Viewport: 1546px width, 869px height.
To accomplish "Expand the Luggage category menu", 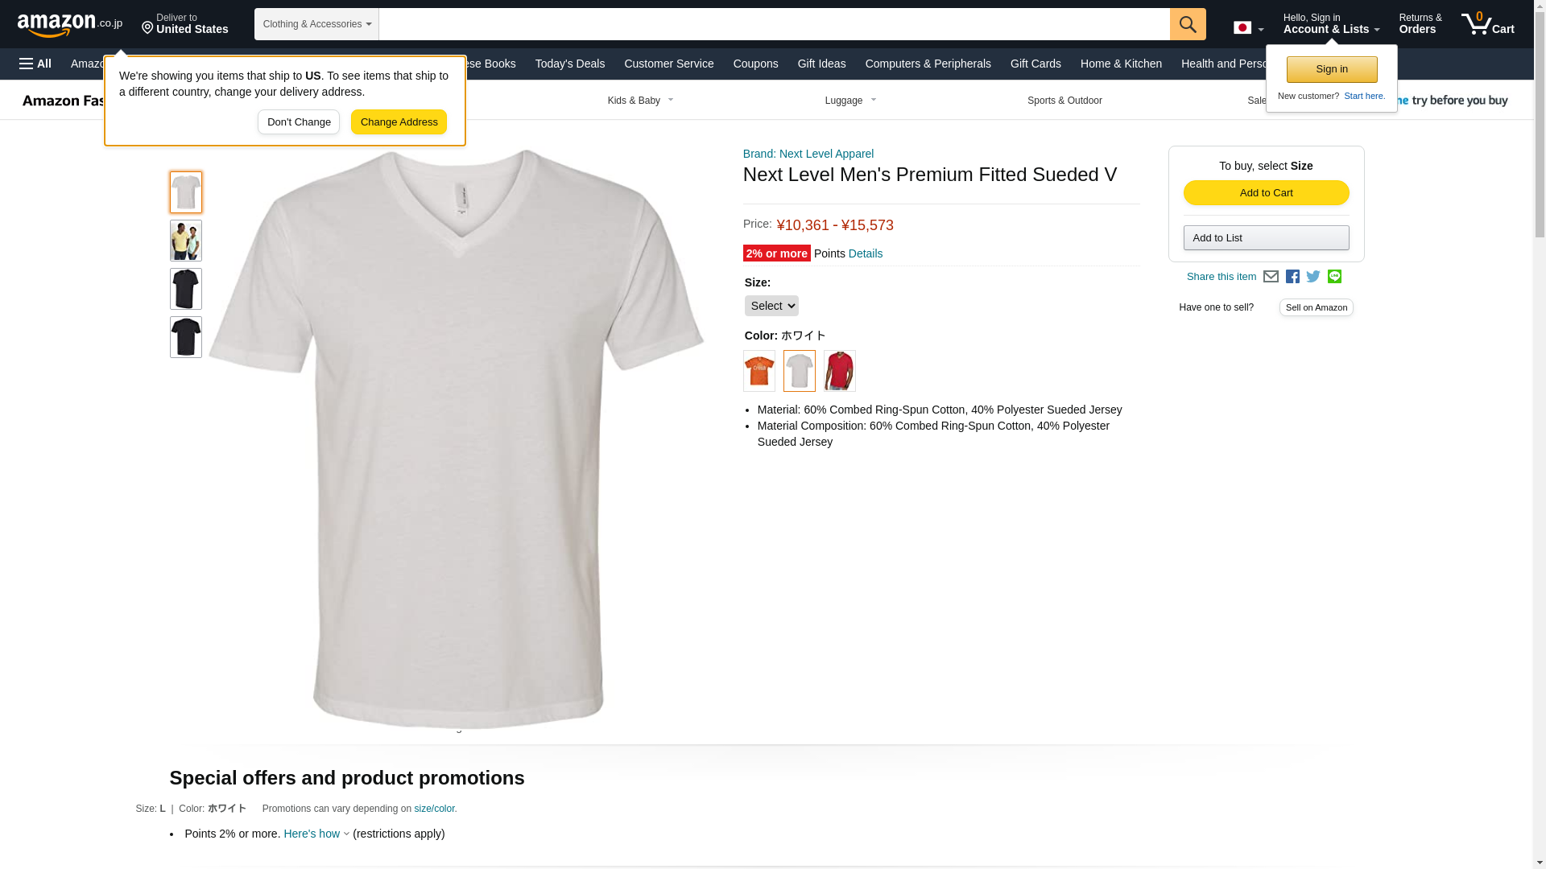I will 850,101.
